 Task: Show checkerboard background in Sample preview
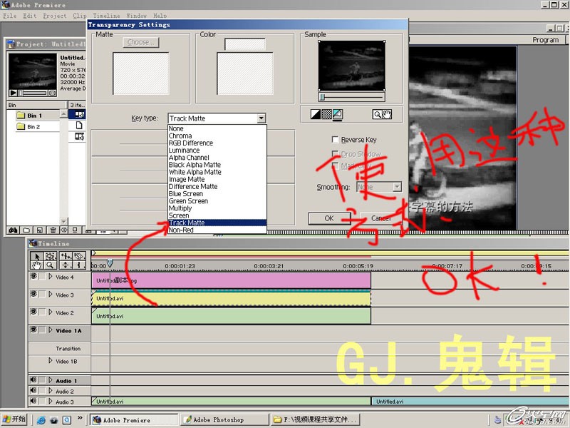pos(326,114)
